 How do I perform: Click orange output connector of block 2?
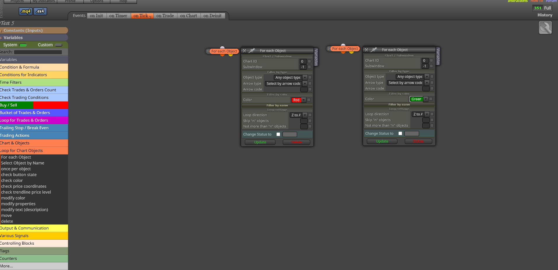click(x=343, y=52)
